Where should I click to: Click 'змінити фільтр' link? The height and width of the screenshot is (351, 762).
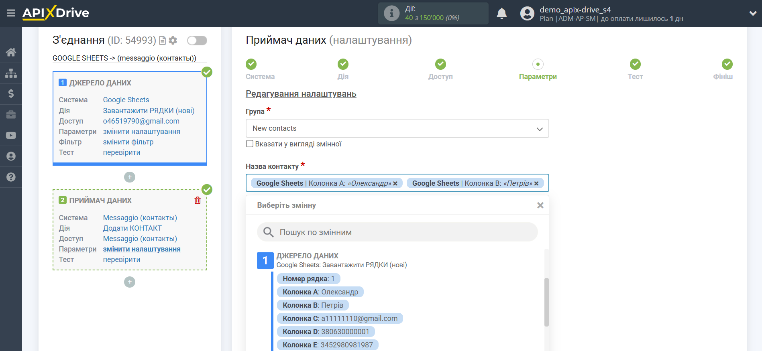128,142
